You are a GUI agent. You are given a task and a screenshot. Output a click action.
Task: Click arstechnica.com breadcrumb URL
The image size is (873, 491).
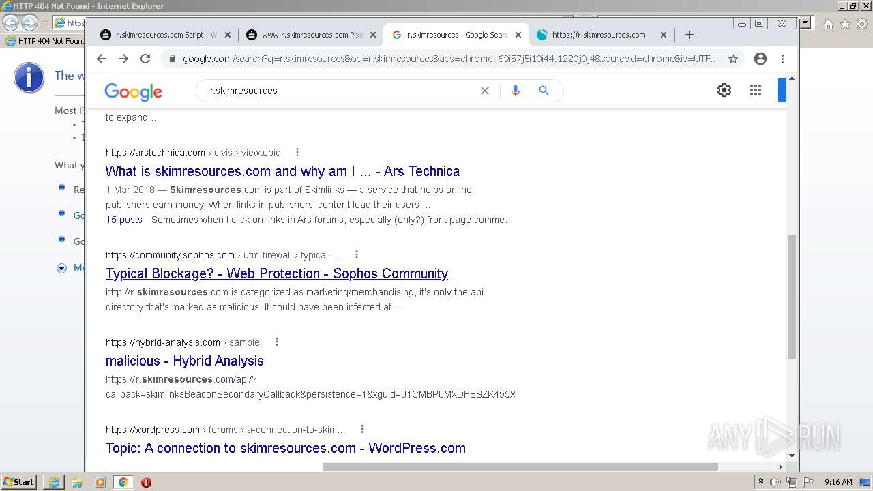[x=156, y=153]
